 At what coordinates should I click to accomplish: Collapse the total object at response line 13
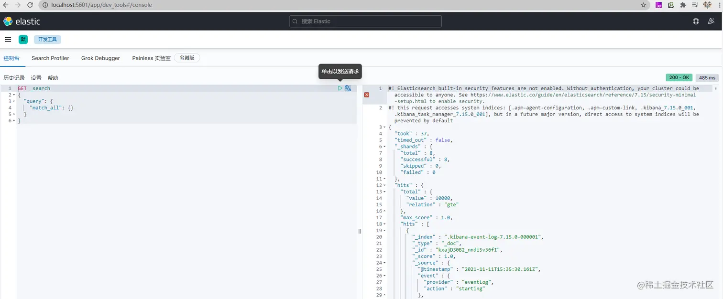384,192
